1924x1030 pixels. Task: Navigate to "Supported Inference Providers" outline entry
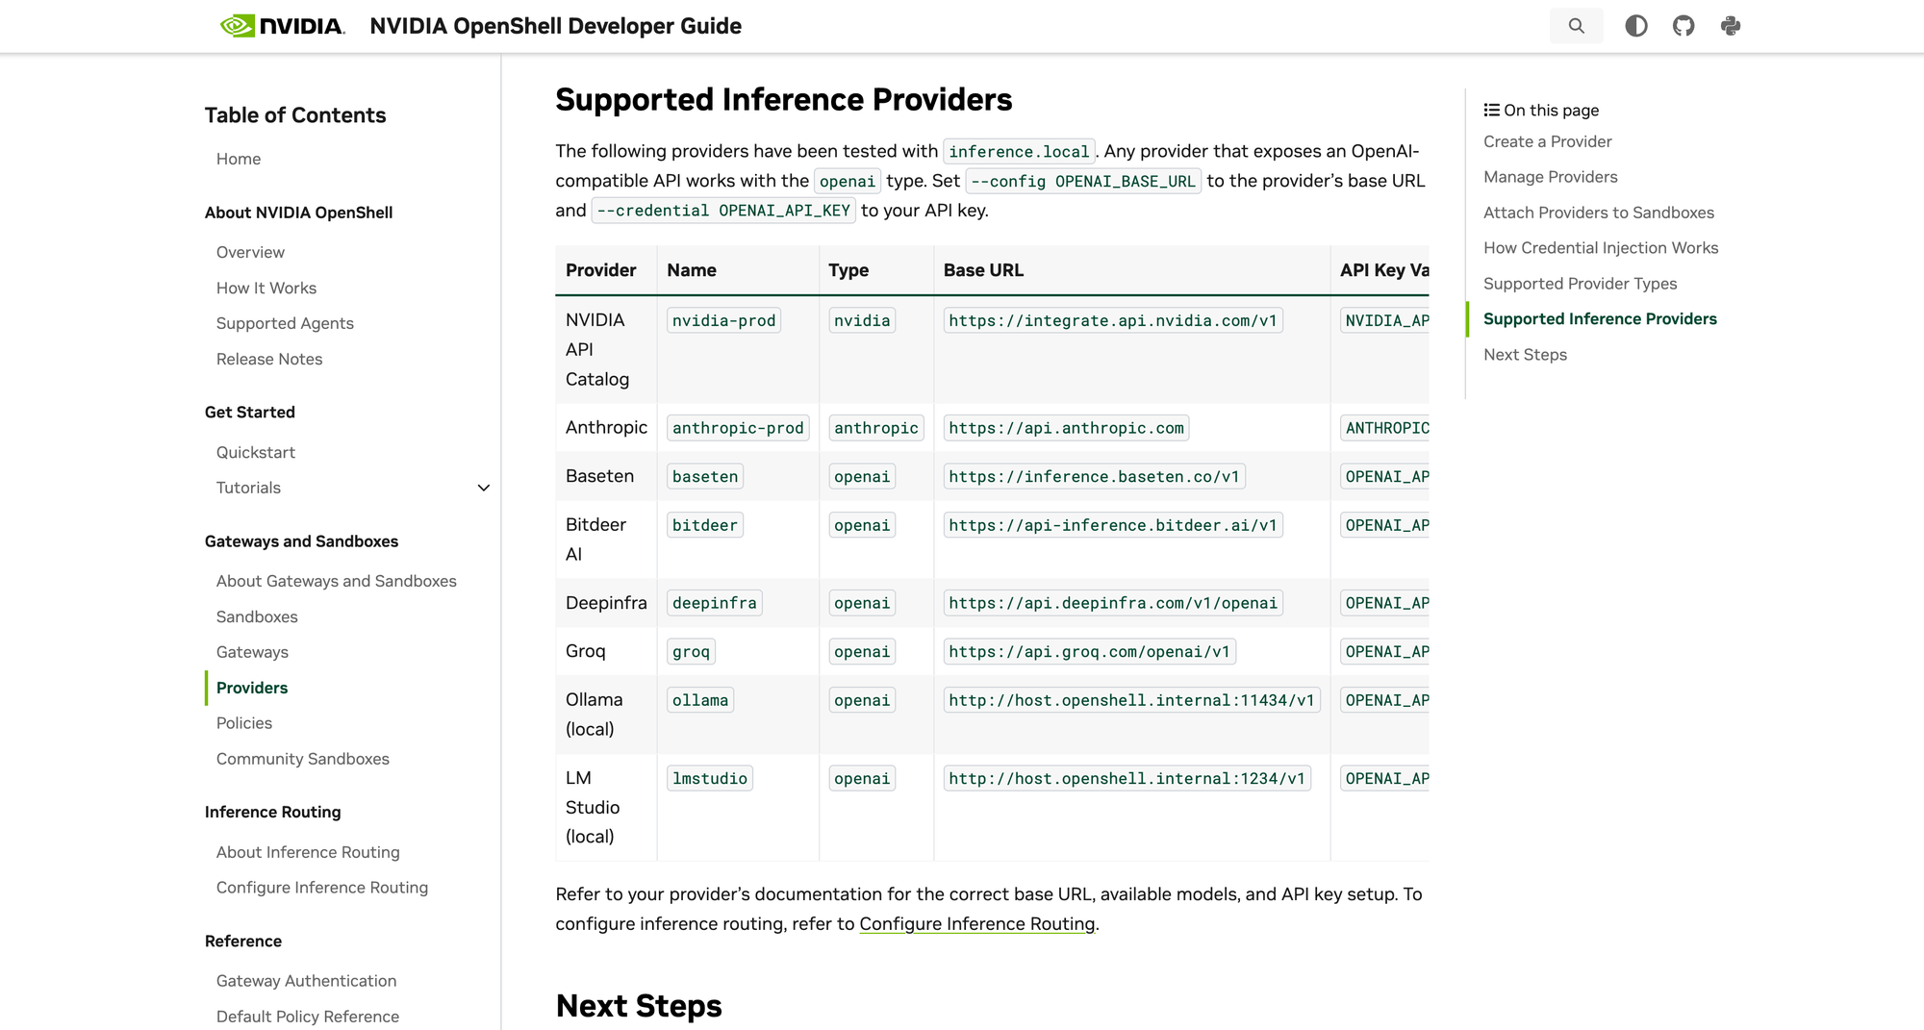coord(1600,318)
